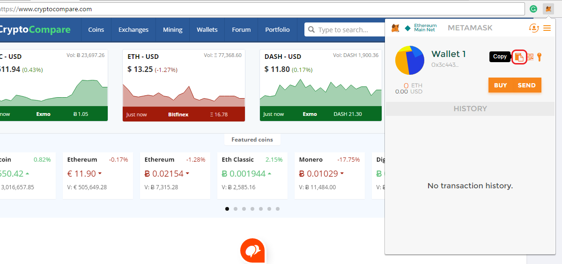Click the Wallet 1 account name
The image size is (562, 264).
tap(448, 54)
